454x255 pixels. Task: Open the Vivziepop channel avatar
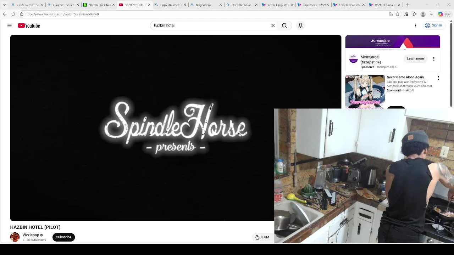tap(15, 237)
